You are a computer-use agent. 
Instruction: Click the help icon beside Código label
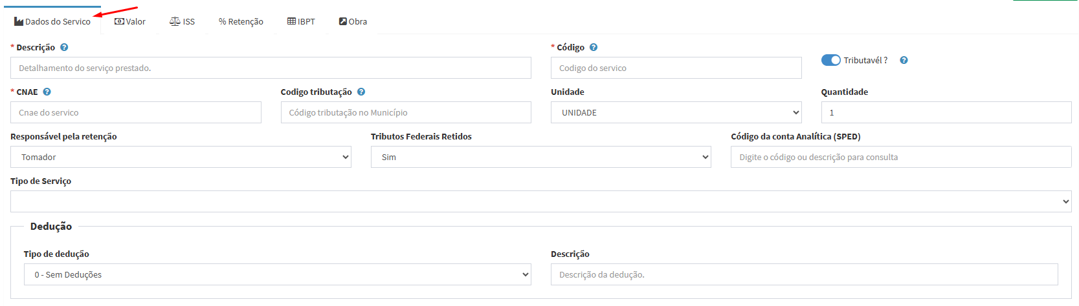[594, 47]
